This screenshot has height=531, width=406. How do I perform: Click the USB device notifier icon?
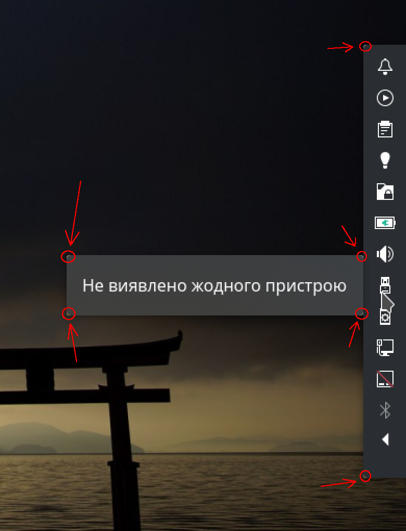[x=385, y=285]
